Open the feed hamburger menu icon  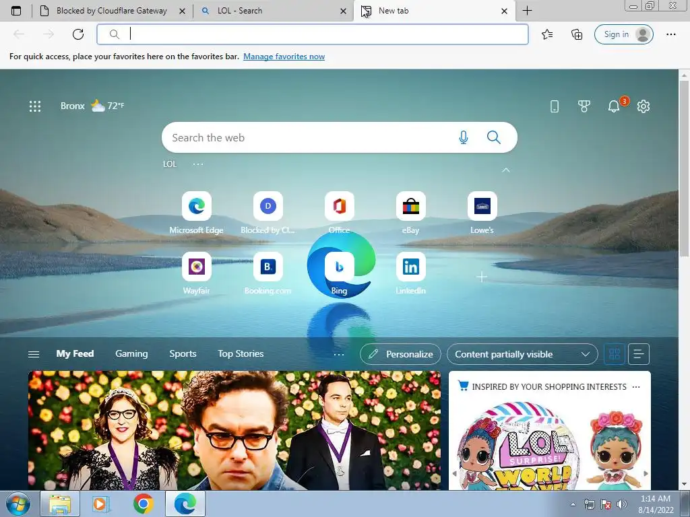(x=34, y=354)
